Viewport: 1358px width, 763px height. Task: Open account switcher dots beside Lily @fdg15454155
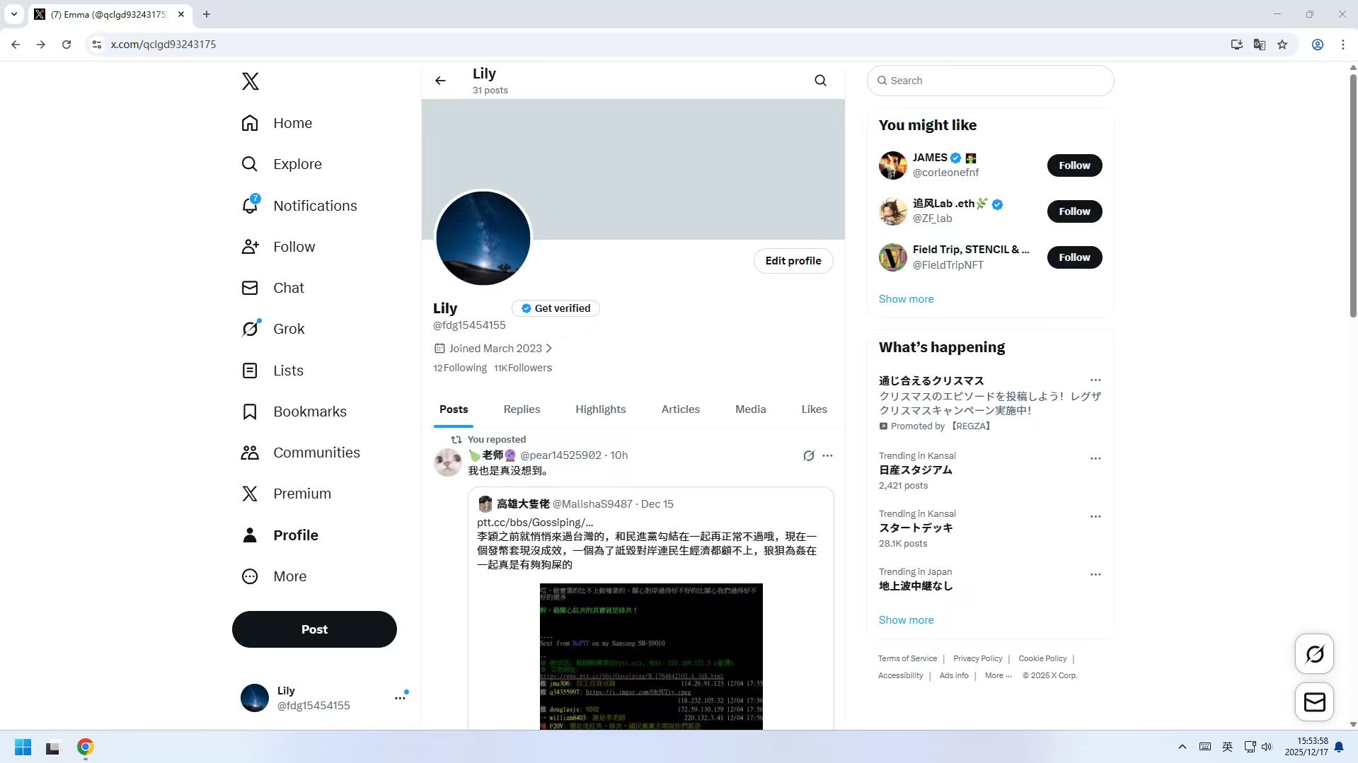400,698
